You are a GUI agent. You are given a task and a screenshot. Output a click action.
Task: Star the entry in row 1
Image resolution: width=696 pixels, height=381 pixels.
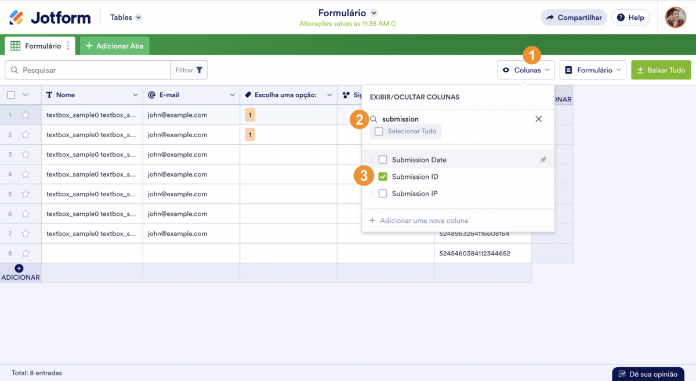pos(26,115)
